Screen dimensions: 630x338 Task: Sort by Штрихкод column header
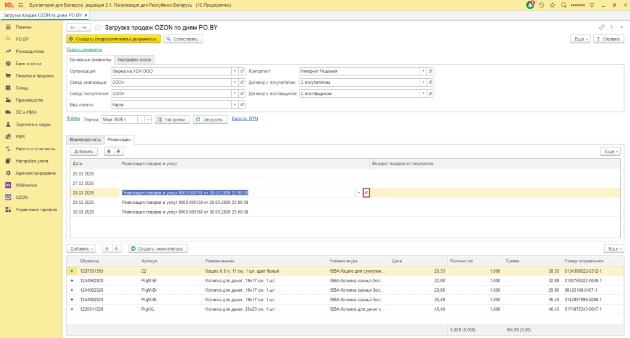pyautogui.click(x=108, y=261)
